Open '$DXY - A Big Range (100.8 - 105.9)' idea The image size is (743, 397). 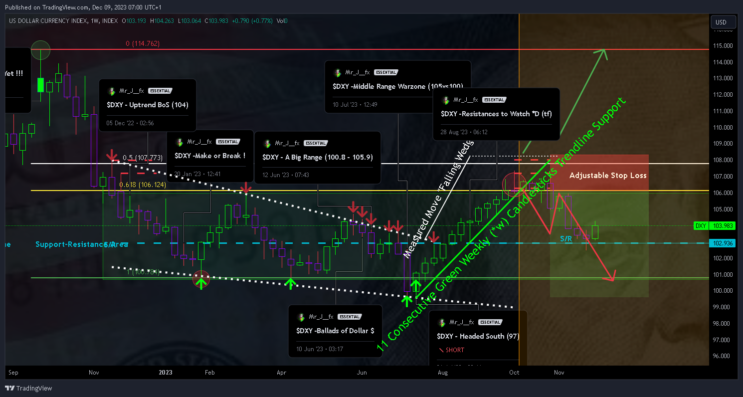pyautogui.click(x=318, y=157)
